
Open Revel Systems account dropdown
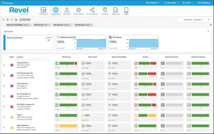152,3
